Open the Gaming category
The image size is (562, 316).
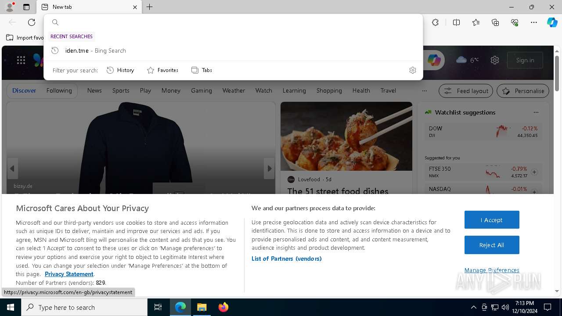click(202, 90)
